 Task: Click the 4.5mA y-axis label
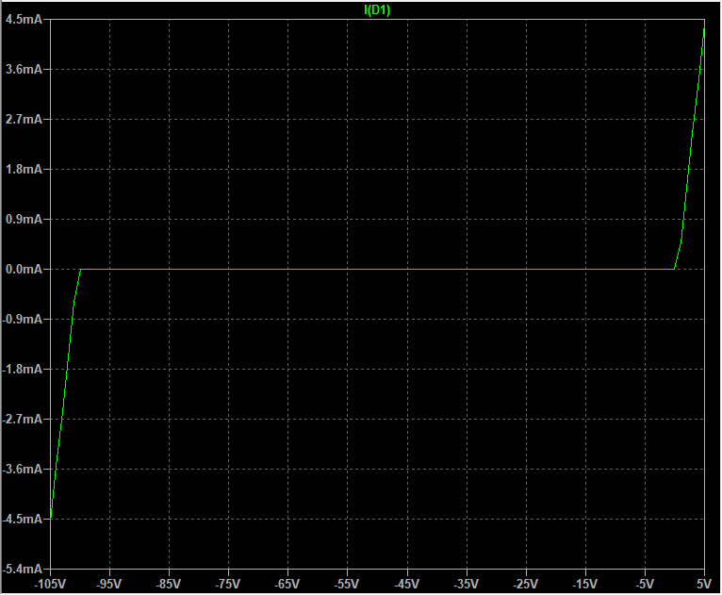click(x=24, y=20)
